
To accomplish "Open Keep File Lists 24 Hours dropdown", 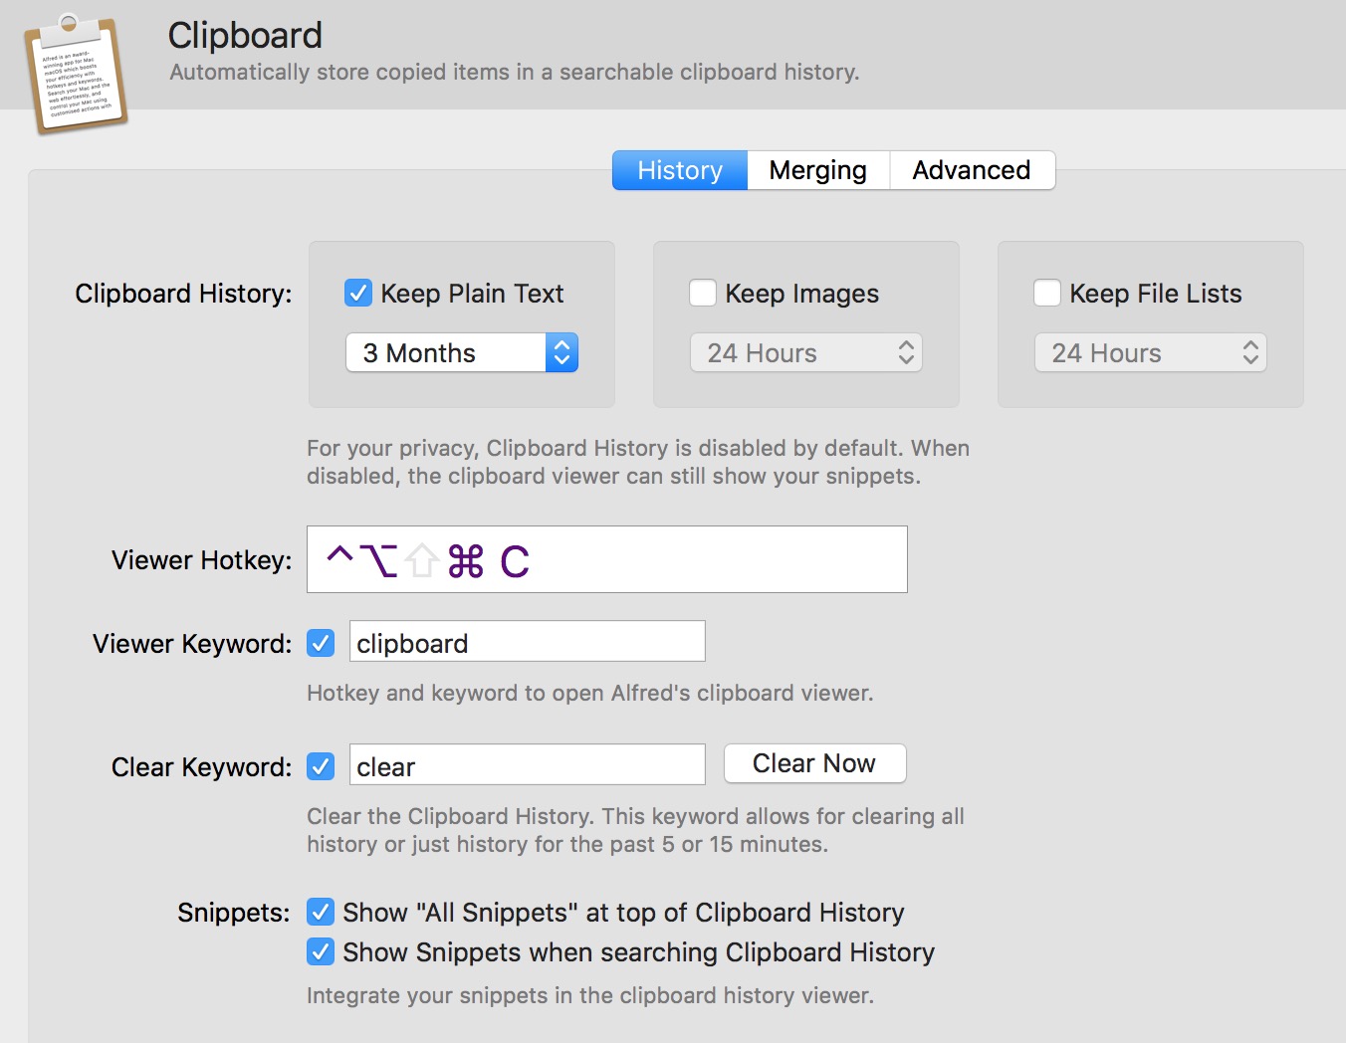I will click(x=1151, y=353).
